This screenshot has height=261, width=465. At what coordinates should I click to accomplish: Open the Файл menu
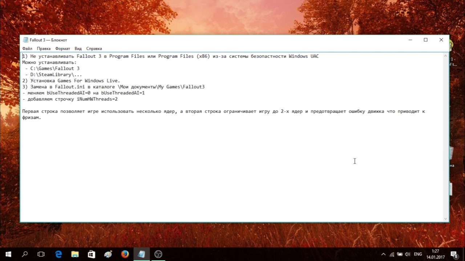click(27, 49)
